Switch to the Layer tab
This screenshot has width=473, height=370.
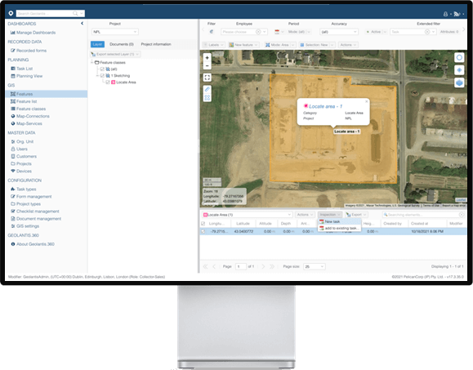(x=97, y=44)
